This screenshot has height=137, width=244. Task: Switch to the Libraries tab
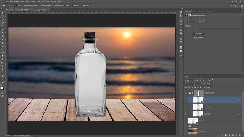pos(210,11)
